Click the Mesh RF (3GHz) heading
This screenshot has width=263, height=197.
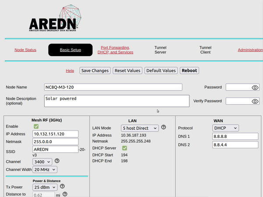coord(46,120)
